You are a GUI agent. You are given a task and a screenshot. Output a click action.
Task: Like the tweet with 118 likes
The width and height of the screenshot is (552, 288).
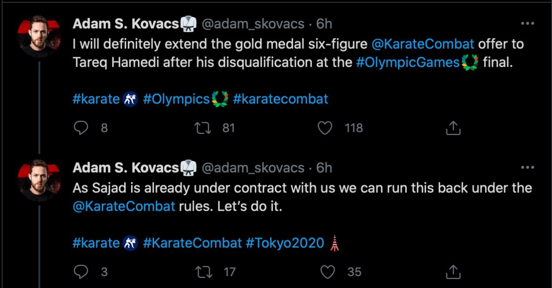pyautogui.click(x=325, y=128)
